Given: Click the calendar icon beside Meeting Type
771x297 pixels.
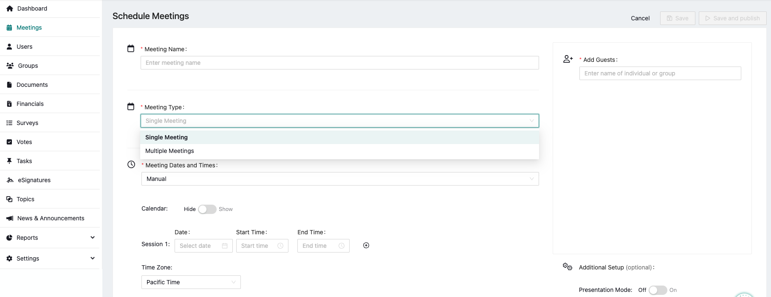Looking at the screenshot, I should coord(131,107).
